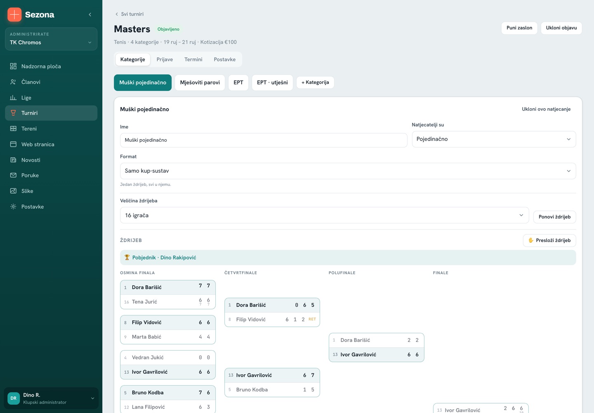
Task: Collapse the sidebar with the chevron
Action: 90,14
